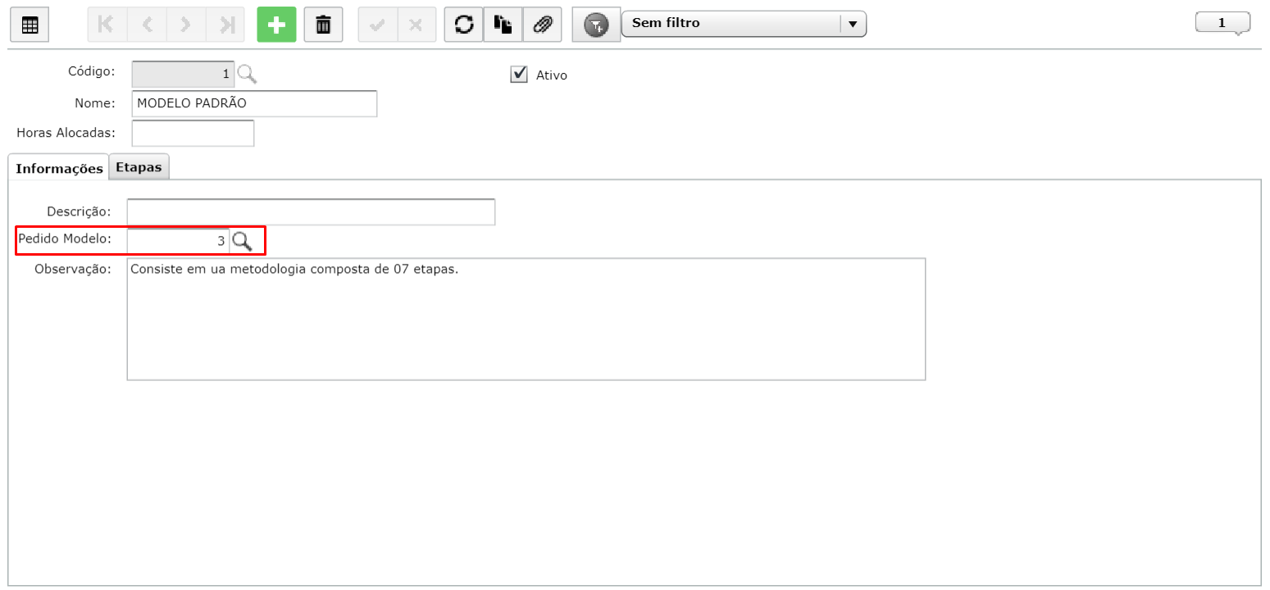Open attachments via paperclip icon

click(x=542, y=25)
